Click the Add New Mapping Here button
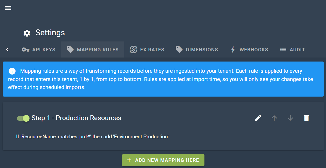Screen dimensions: 326x168 click(x=163, y=160)
